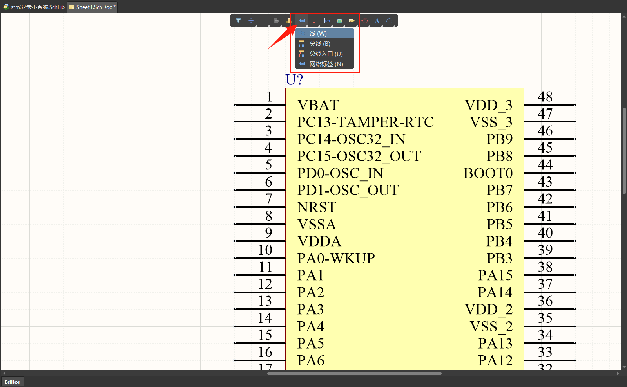Click pin number 14 on the left

(x=265, y=318)
